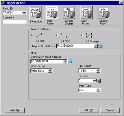Open the Data Type Dec dropdown
Image resolution: width=124 pixels, height=116 pixels.
click(x=98, y=90)
